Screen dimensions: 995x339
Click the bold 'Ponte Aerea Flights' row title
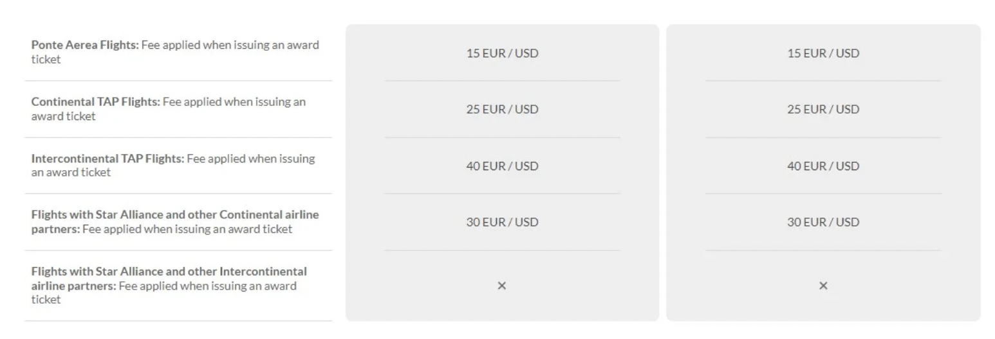84,46
